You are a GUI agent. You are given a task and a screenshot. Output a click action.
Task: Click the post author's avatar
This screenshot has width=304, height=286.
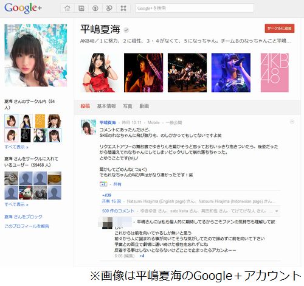pyautogui.click(x=89, y=127)
